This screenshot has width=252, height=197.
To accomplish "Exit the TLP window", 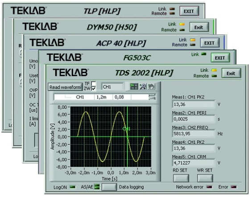I will click(x=189, y=11).
